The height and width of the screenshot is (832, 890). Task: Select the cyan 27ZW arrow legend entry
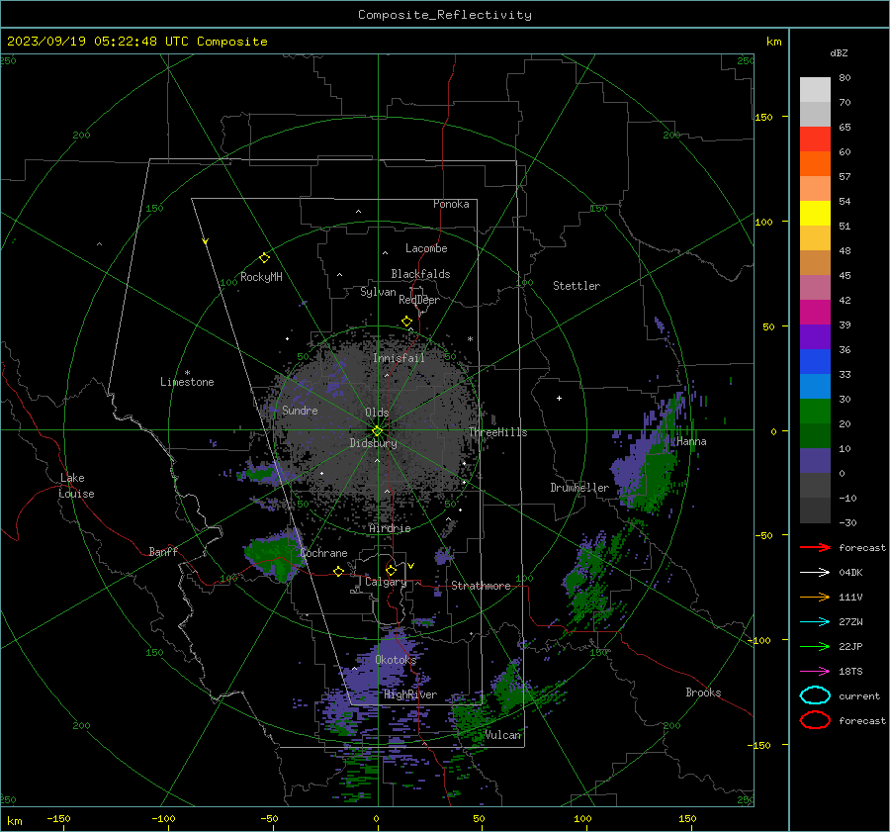click(815, 622)
